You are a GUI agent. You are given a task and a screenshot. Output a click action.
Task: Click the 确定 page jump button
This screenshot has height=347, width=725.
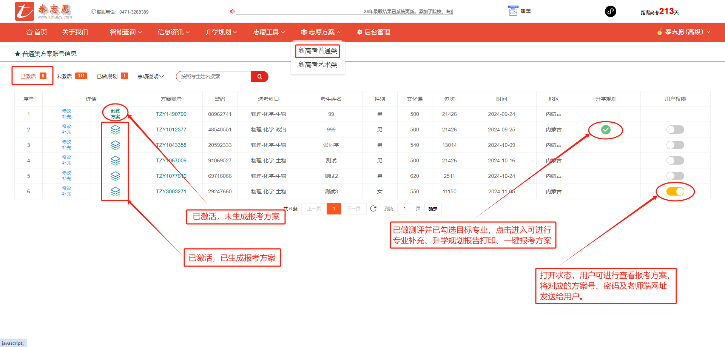coord(433,209)
